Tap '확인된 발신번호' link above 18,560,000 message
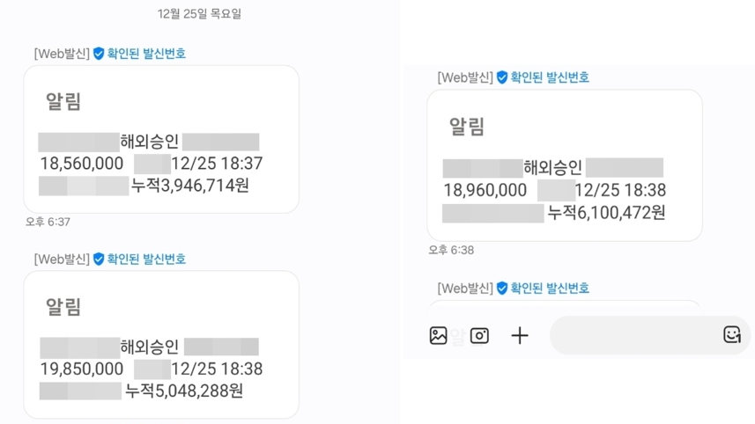This screenshot has height=424, width=755. [146, 54]
